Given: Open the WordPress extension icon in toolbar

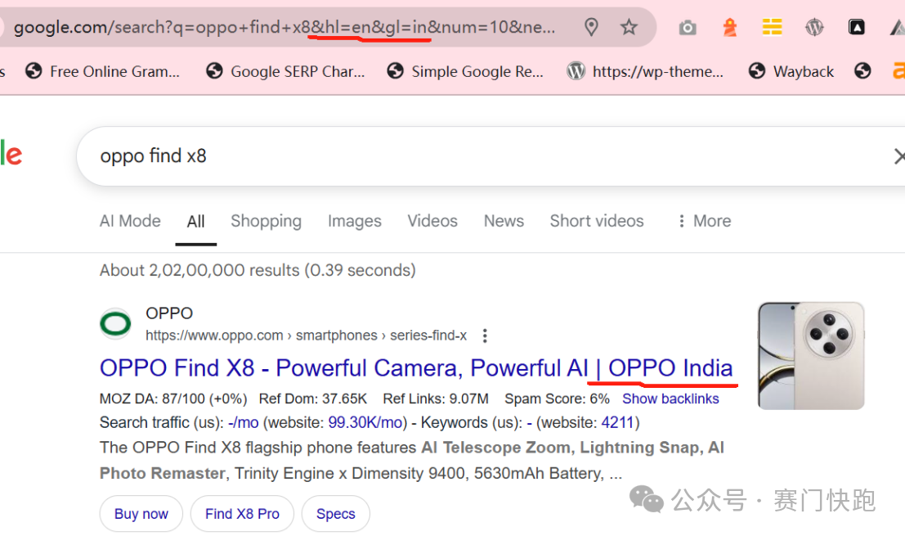Looking at the screenshot, I should (814, 26).
